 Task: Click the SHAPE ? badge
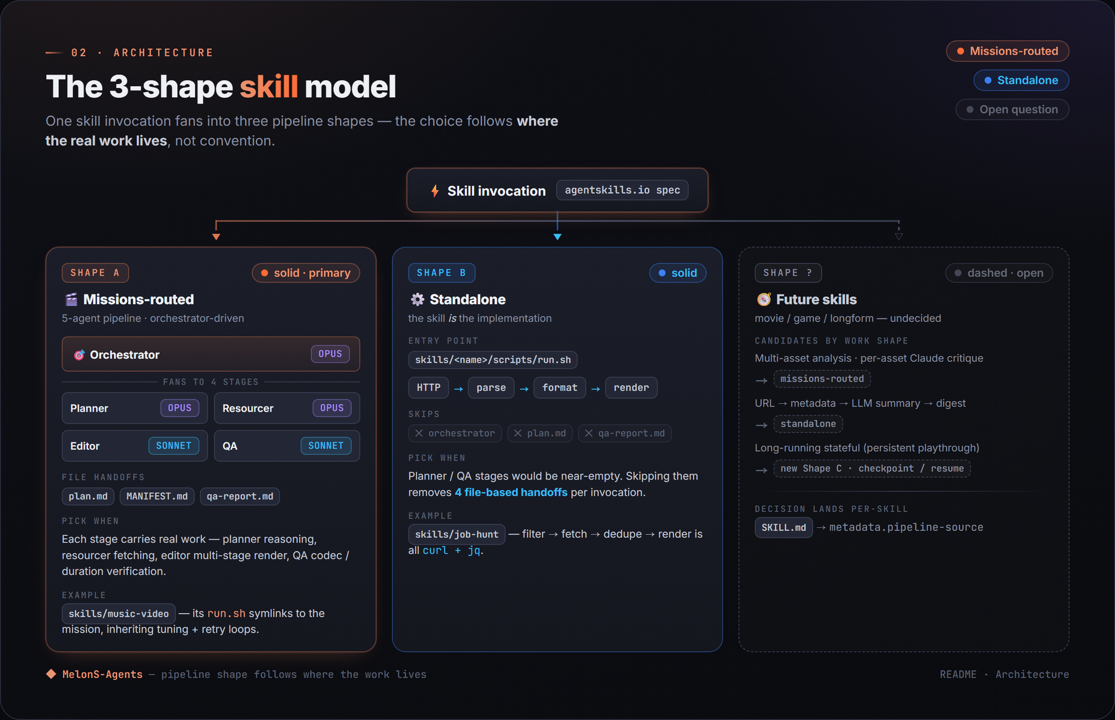click(788, 273)
